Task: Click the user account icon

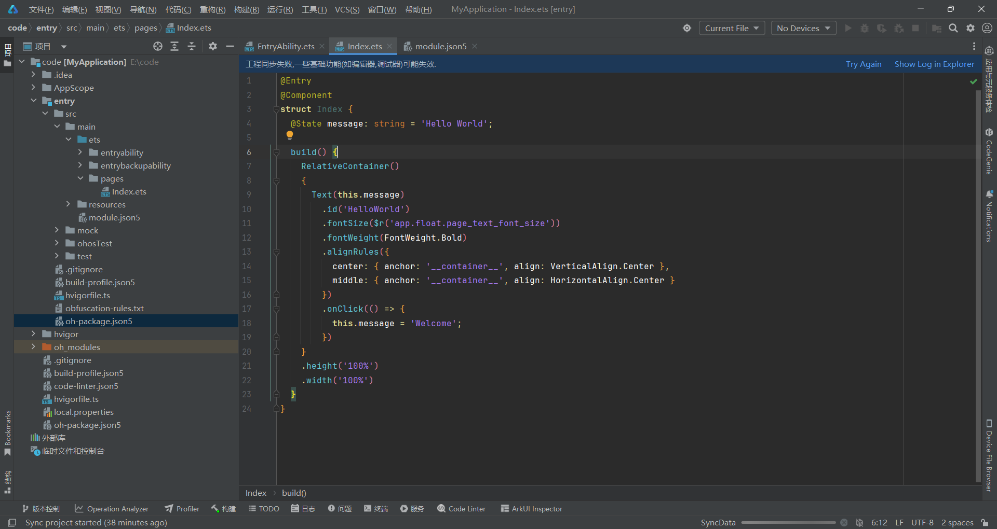Action: point(987,28)
